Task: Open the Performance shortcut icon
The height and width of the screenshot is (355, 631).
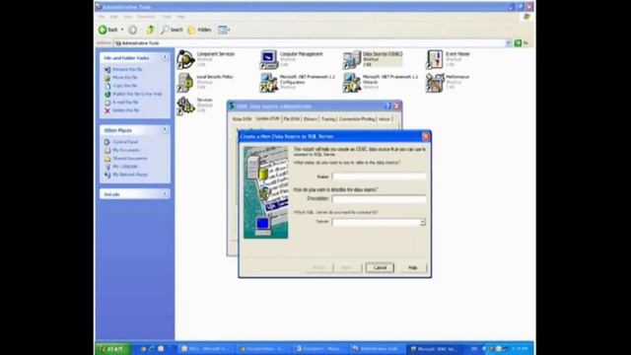Action: pyautogui.click(x=435, y=83)
